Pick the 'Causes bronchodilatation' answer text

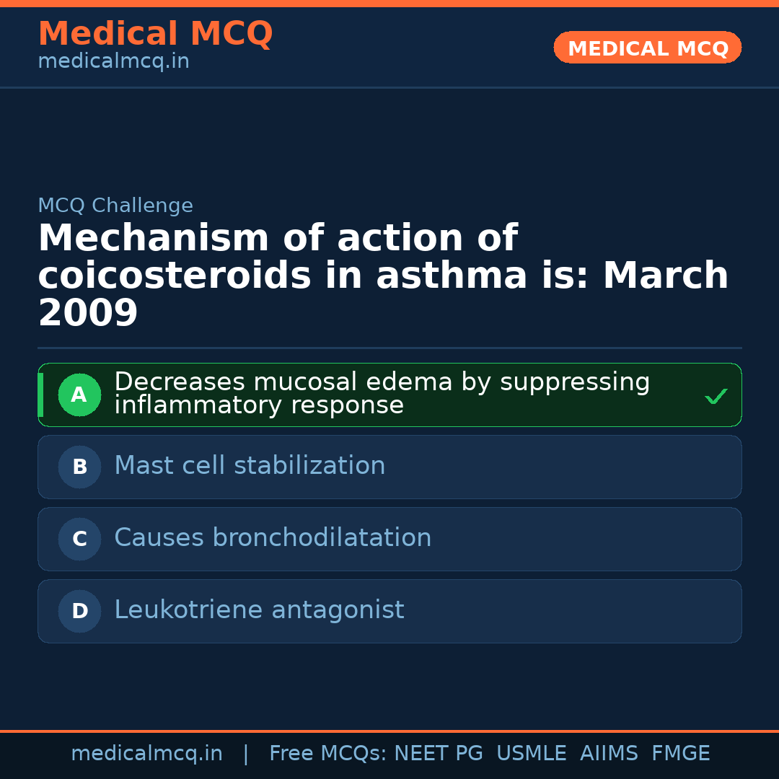pos(273,538)
